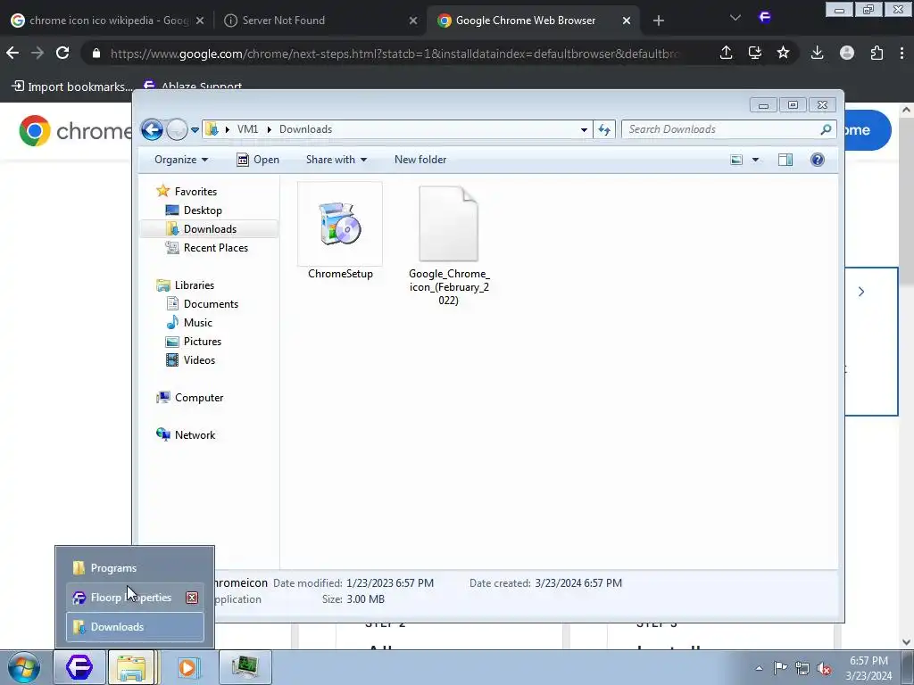This screenshot has width=914, height=685.
Task: Go back in Explorer window
Action: (x=152, y=129)
